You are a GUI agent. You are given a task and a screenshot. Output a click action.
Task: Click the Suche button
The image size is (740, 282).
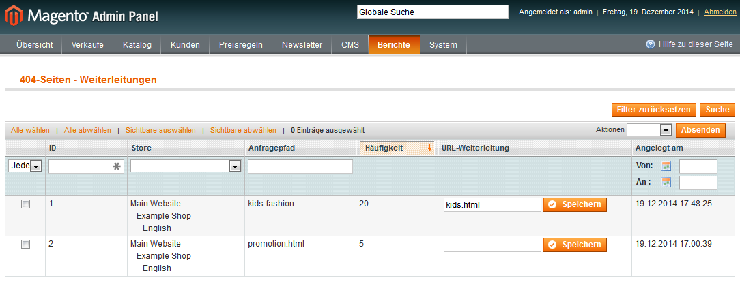pos(717,110)
